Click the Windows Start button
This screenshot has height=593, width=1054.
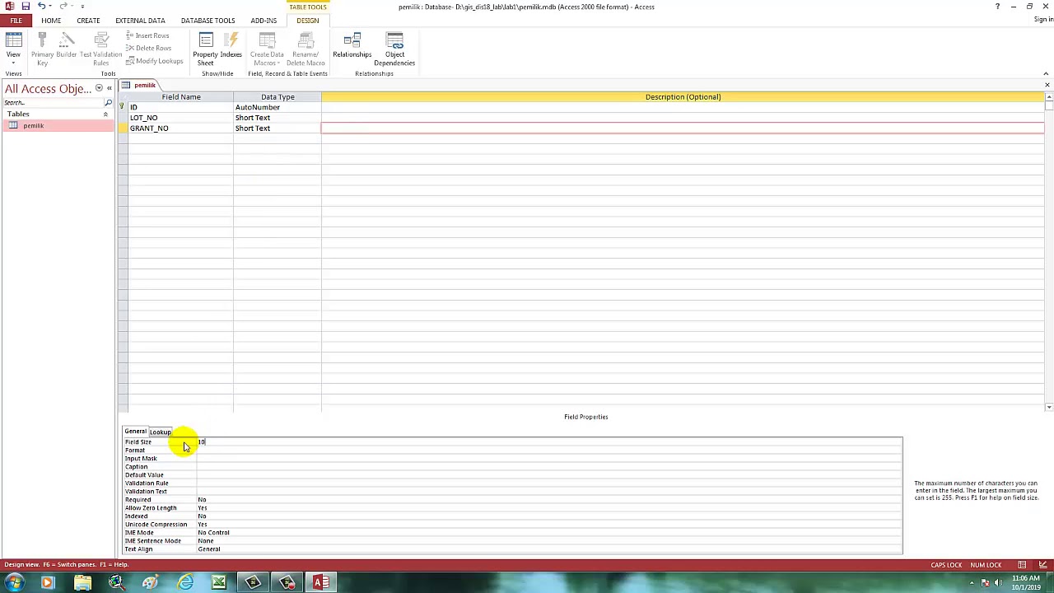coord(13,583)
